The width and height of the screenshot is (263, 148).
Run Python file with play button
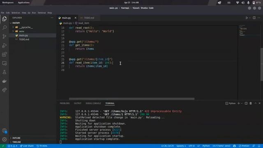click(x=247, y=18)
